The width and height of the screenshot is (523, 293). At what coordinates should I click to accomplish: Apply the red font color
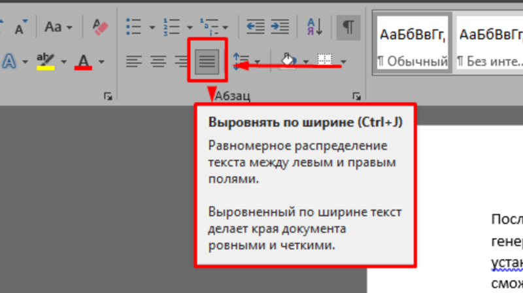(84, 61)
